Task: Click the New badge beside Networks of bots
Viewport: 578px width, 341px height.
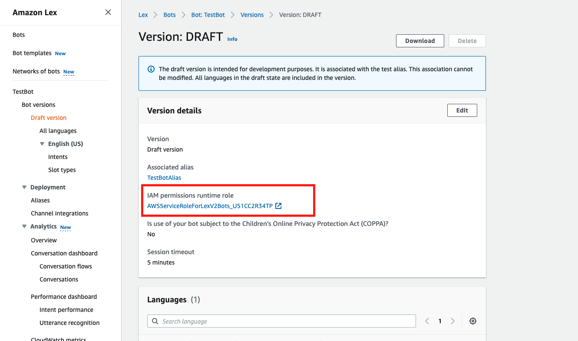Action: point(69,72)
